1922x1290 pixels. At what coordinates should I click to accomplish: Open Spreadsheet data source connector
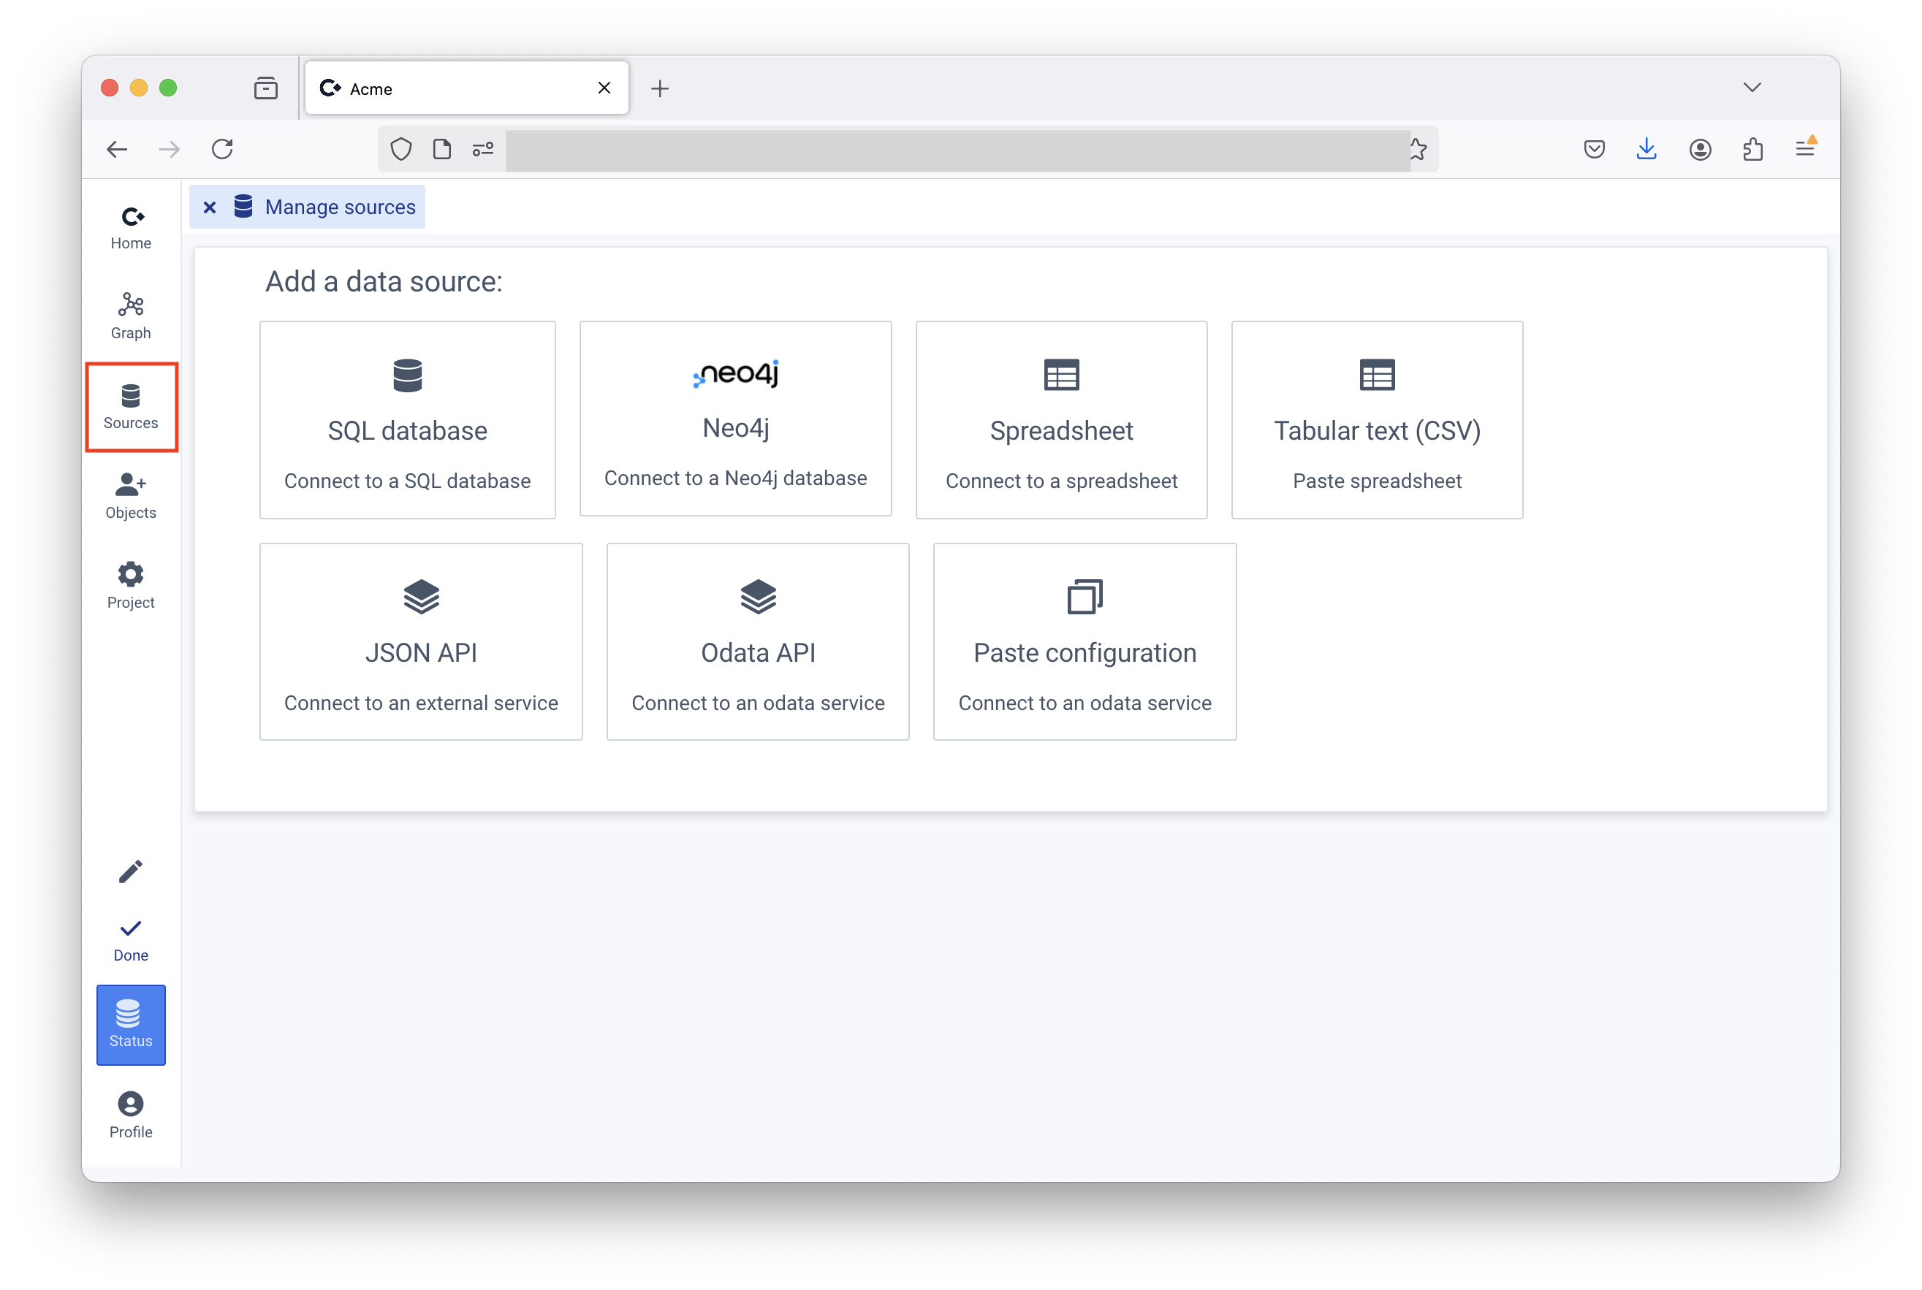[1061, 419]
